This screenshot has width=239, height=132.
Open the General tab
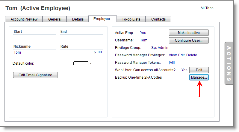[x=55, y=19]
